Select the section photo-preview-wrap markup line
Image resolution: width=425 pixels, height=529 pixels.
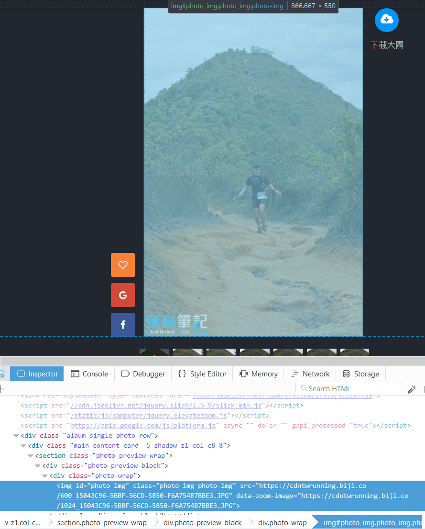pyautogui.click(x=104, y=456)
